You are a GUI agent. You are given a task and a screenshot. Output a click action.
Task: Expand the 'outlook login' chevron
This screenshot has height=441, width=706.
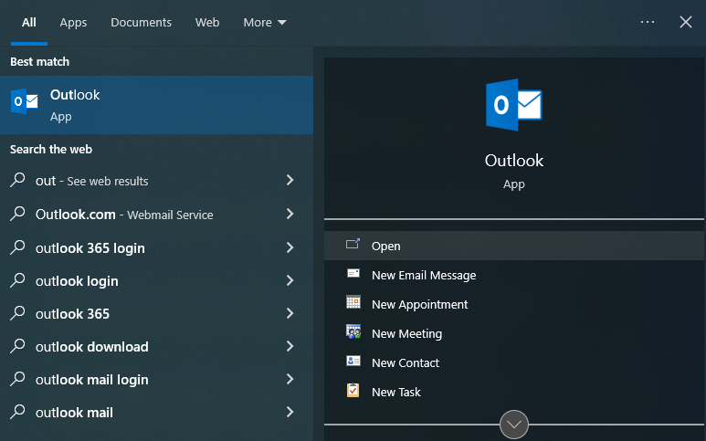290,280
